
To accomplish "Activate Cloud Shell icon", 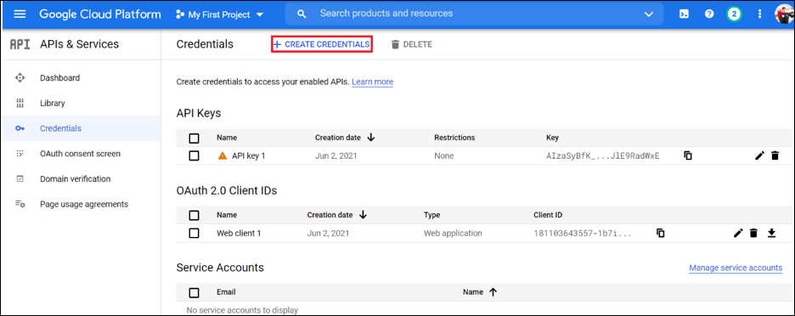I will [x=684, y=14].
